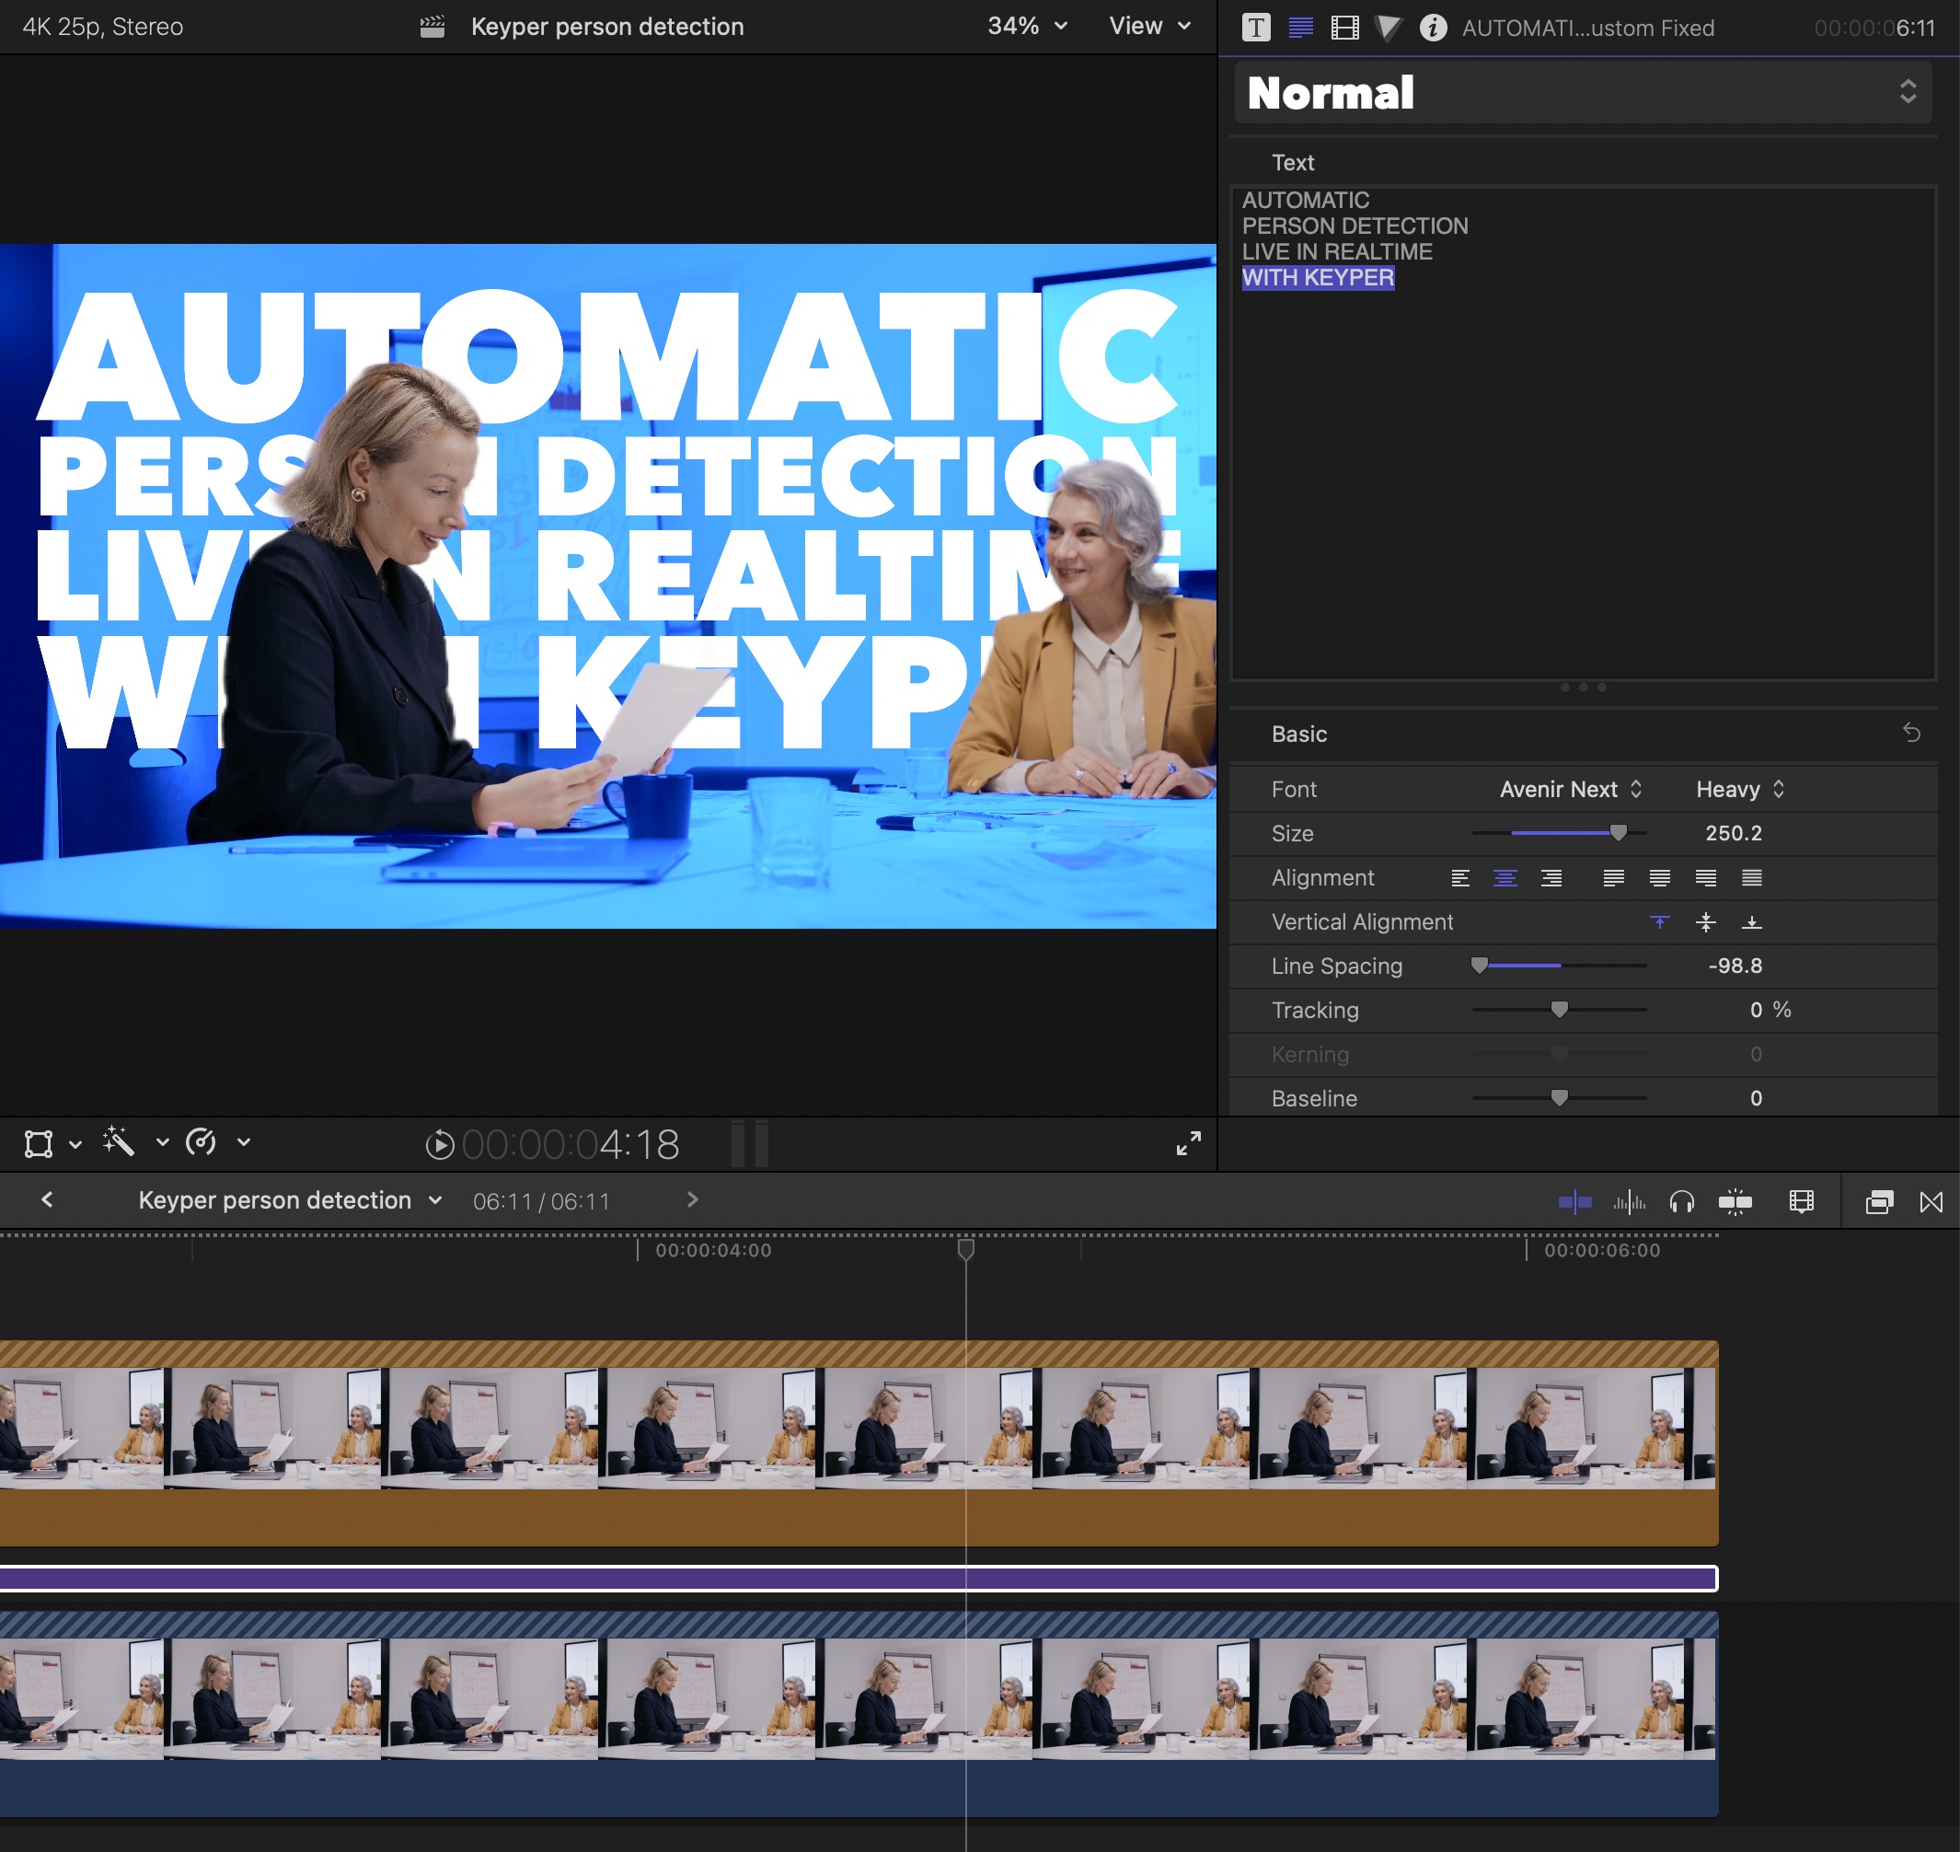Click on the WITH KEYPER text thumbnail

click(x=1318, y=277)
